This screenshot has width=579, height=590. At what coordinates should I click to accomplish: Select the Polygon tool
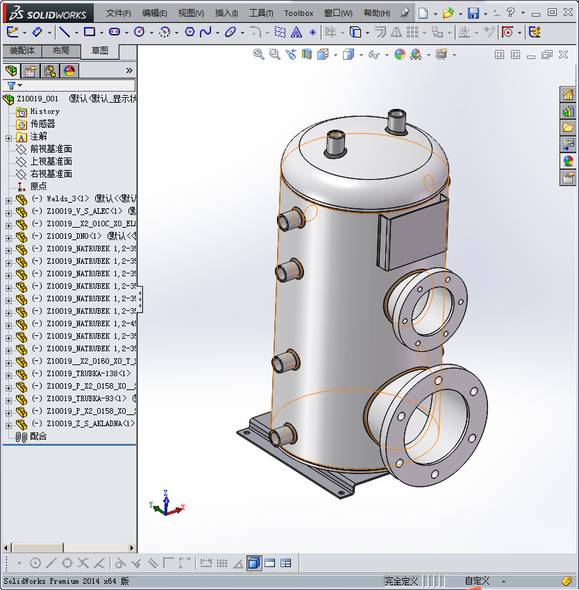[x=190, y=33]
